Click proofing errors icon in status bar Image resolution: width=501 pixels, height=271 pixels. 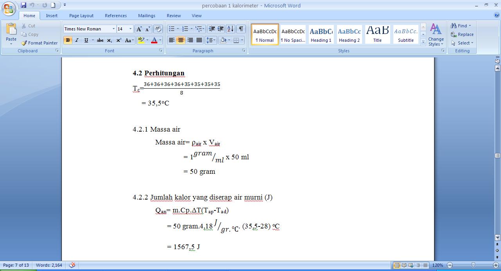click(72, 265)
